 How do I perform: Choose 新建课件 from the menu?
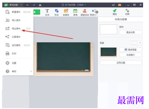click(x=18, y=12)
